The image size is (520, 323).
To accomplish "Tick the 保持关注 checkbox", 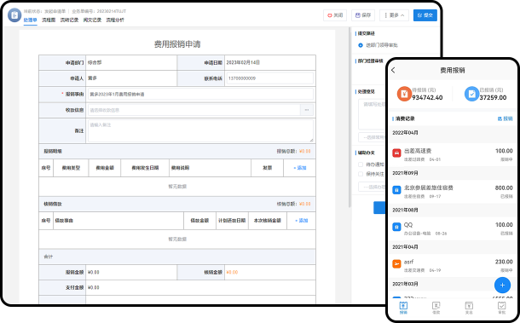I will coord(361,174).
